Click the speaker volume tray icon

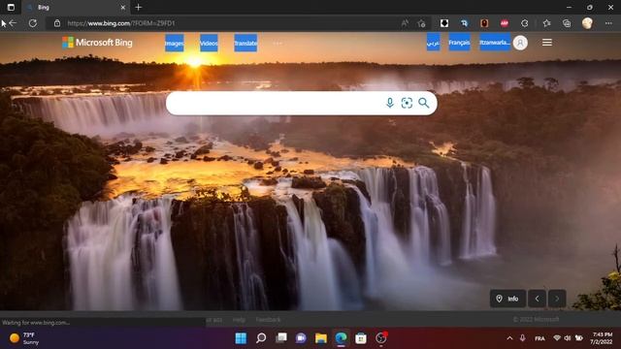[x=568, y=338]
